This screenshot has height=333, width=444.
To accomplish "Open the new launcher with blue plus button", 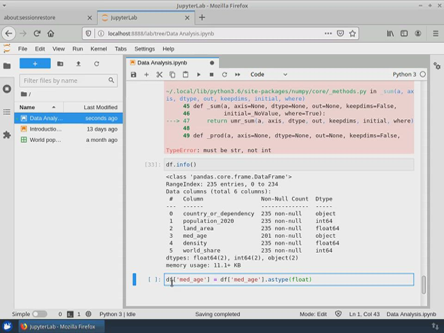I will (x=35, y=64).
